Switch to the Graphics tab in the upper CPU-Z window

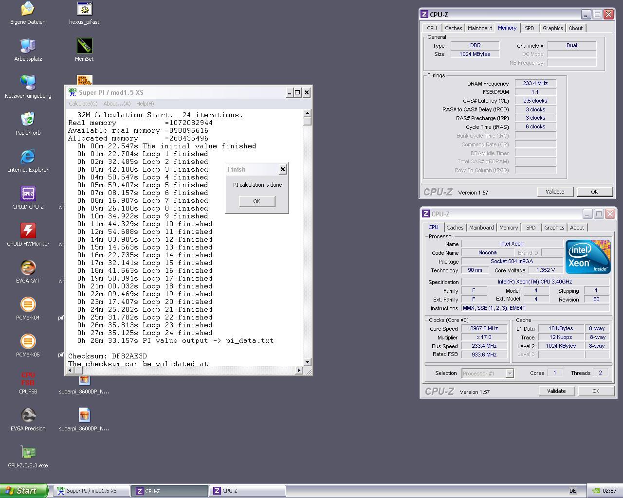pyautogui.click(x=553, y=28)
